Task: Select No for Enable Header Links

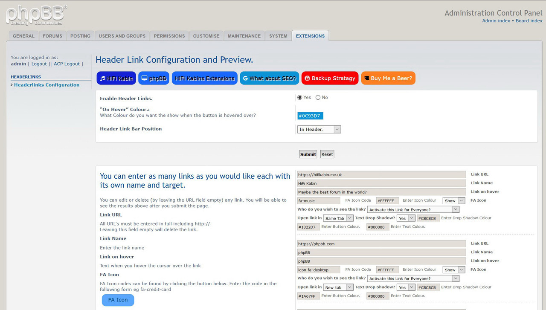Action: coord(318,98)
